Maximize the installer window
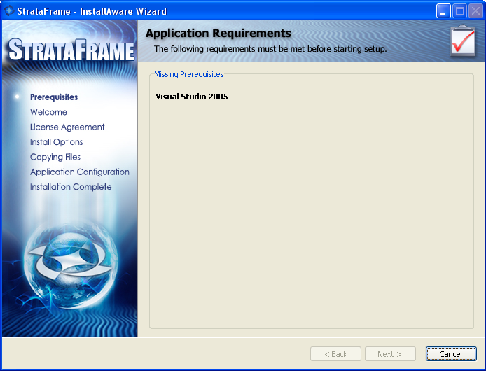This screenshot has height=371, width=486. tap(459, 11)
